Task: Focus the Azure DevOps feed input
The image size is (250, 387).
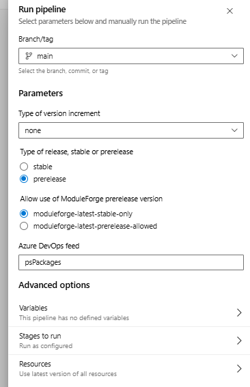Action: pos(131,262)
